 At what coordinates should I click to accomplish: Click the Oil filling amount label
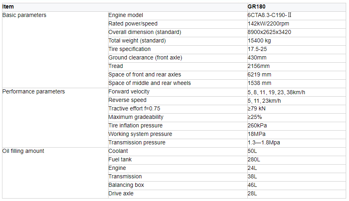coord(23,151)
